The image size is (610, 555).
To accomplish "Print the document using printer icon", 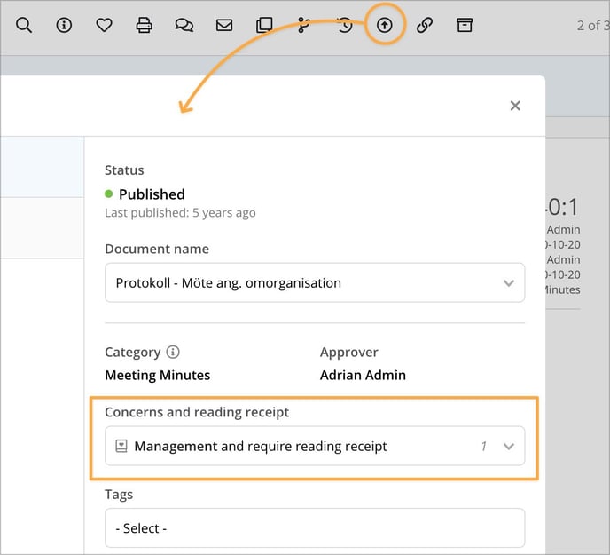I will tap(144, 25).
